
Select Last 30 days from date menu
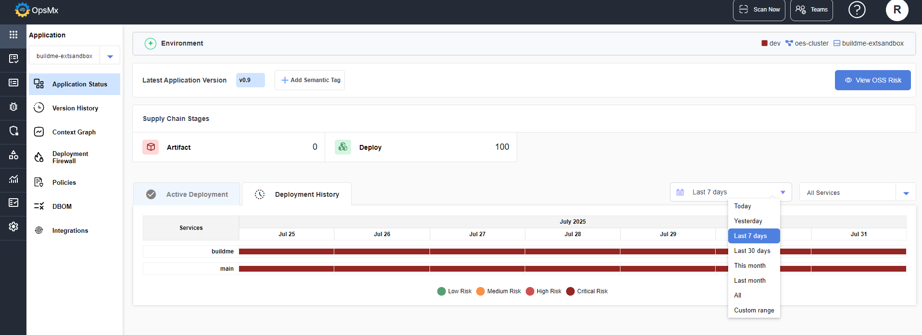[752, 251]
